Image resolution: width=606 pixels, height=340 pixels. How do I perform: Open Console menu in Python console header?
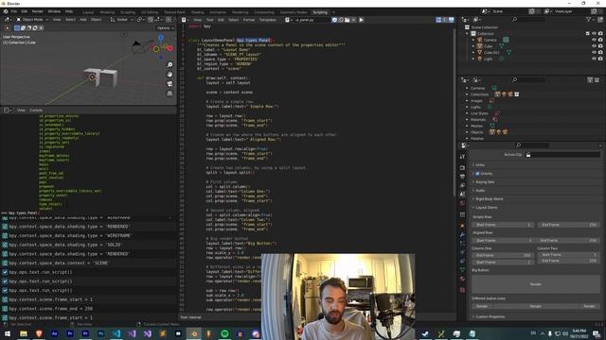[x=36, y=110]
